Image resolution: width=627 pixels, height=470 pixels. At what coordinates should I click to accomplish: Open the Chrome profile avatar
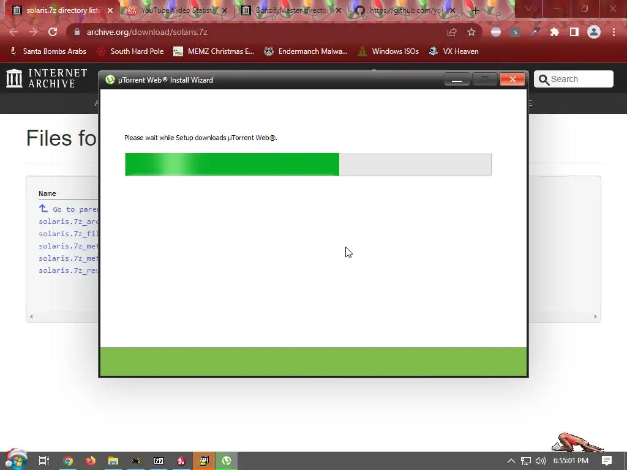point(594,32)
